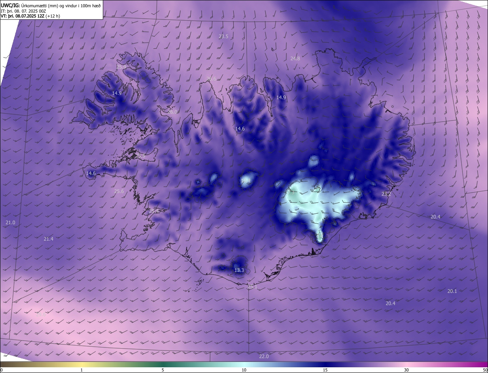Click the 23.2 value label on the map
Image resolution: width=488 pixels, height=373 pixels.
386,194
